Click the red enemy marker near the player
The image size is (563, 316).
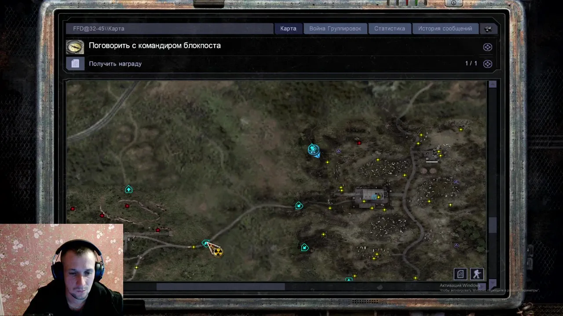(359, 143)
